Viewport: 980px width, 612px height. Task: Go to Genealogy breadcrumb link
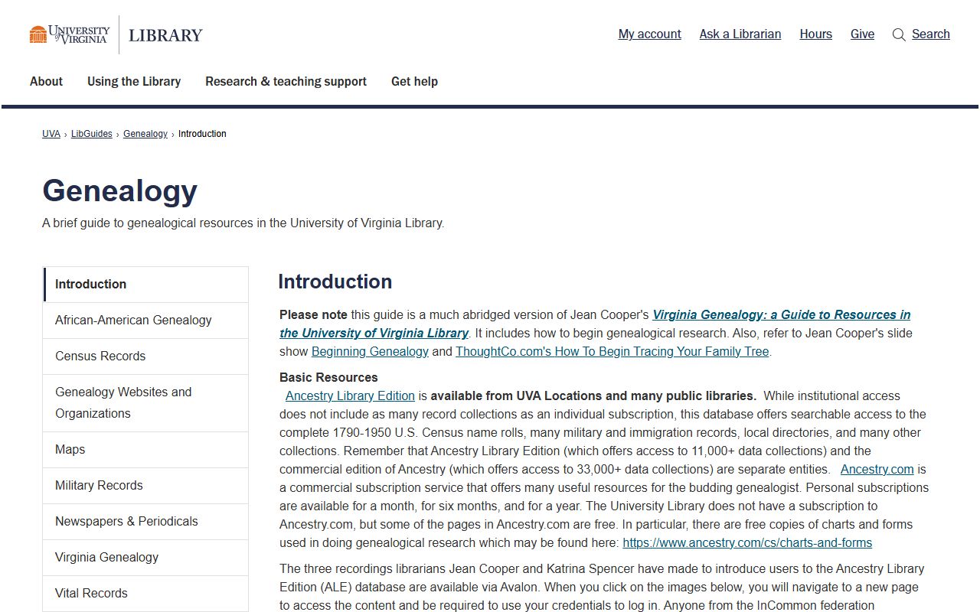tap(145, 134)
